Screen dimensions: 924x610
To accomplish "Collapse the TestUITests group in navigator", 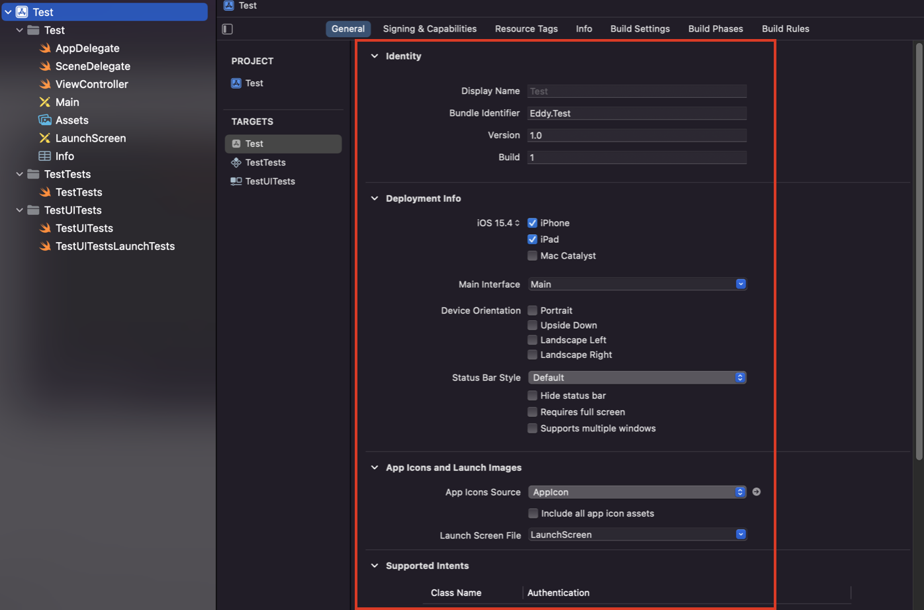I will (x=19, y=210).
